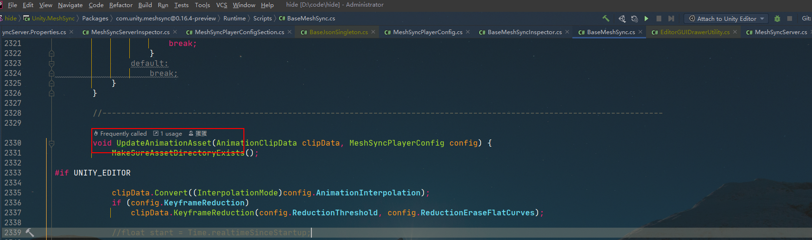Close the MeshSyncPlayerConfig.cs tab
The height and width of the screenshot is (240, 812).
[x=468, y=32]
